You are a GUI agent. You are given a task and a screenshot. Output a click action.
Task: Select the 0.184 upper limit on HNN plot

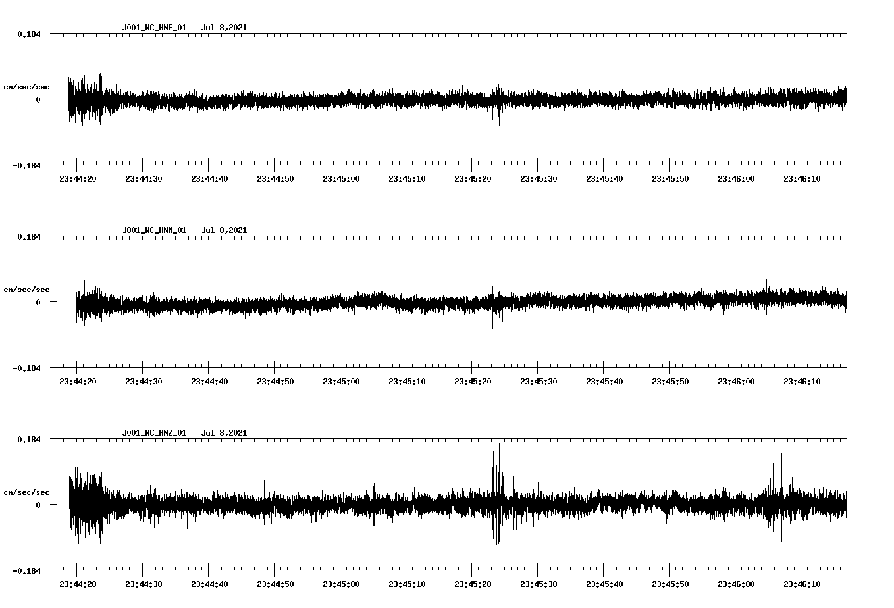pos(28,236)
